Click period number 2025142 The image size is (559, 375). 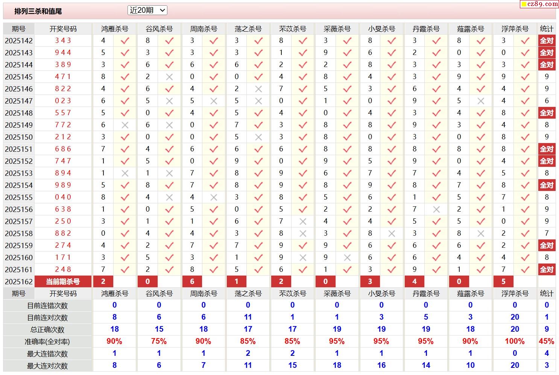(19, 41)
